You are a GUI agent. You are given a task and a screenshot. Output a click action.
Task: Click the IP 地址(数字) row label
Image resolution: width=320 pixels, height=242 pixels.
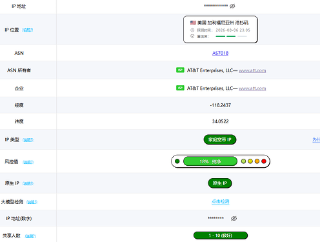pos(19,219)
